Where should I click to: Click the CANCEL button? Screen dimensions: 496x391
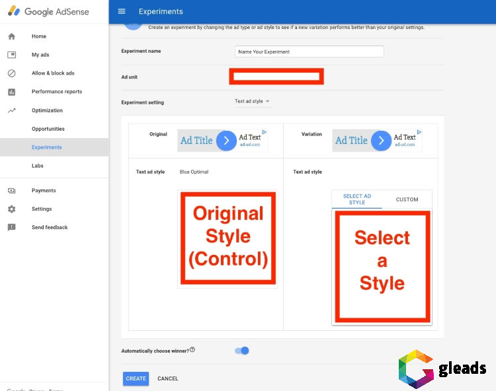coord(168,378)
